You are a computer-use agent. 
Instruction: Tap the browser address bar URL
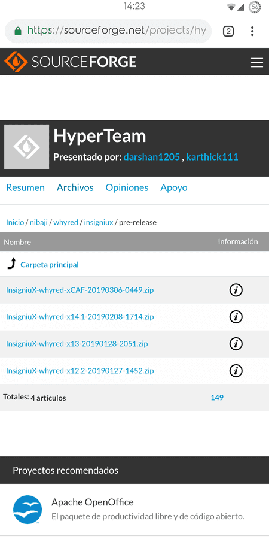117,31
